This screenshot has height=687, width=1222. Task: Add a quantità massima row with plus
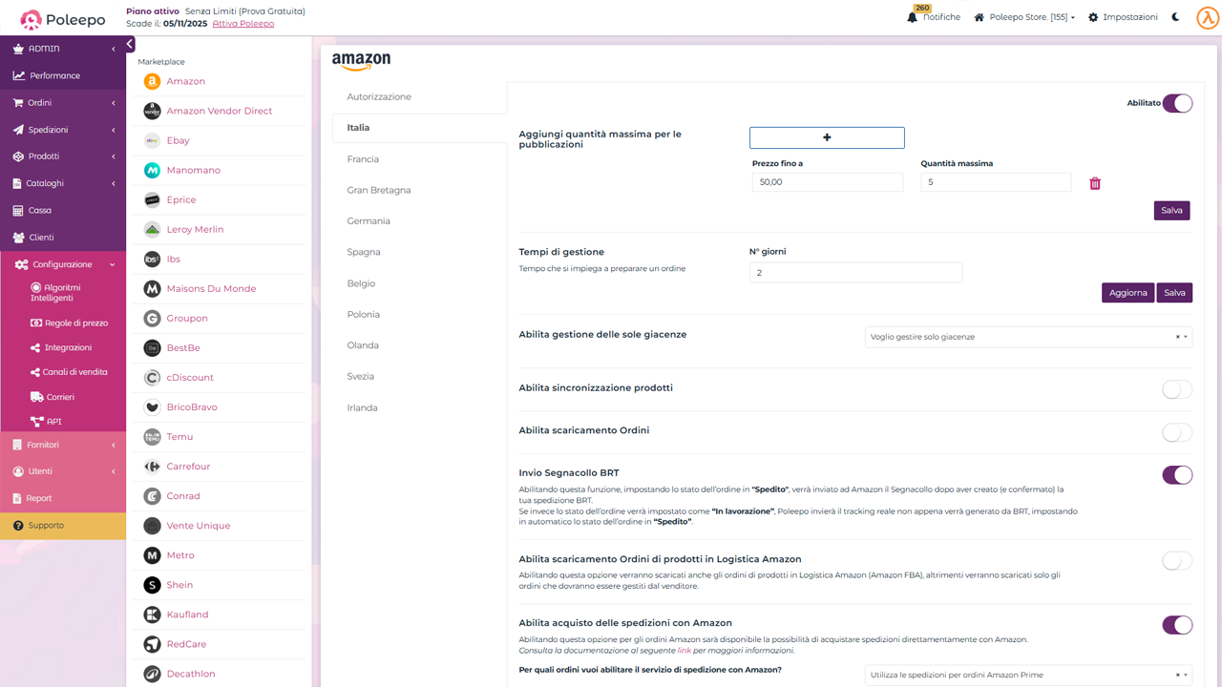pyautogui.click(x=827, y=137)
